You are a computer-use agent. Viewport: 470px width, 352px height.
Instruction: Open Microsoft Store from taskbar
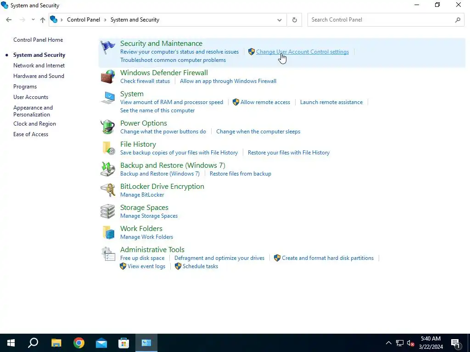123,343
